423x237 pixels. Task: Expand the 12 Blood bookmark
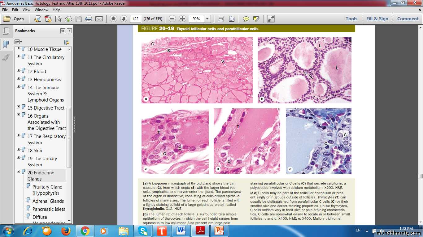[19, 70]
